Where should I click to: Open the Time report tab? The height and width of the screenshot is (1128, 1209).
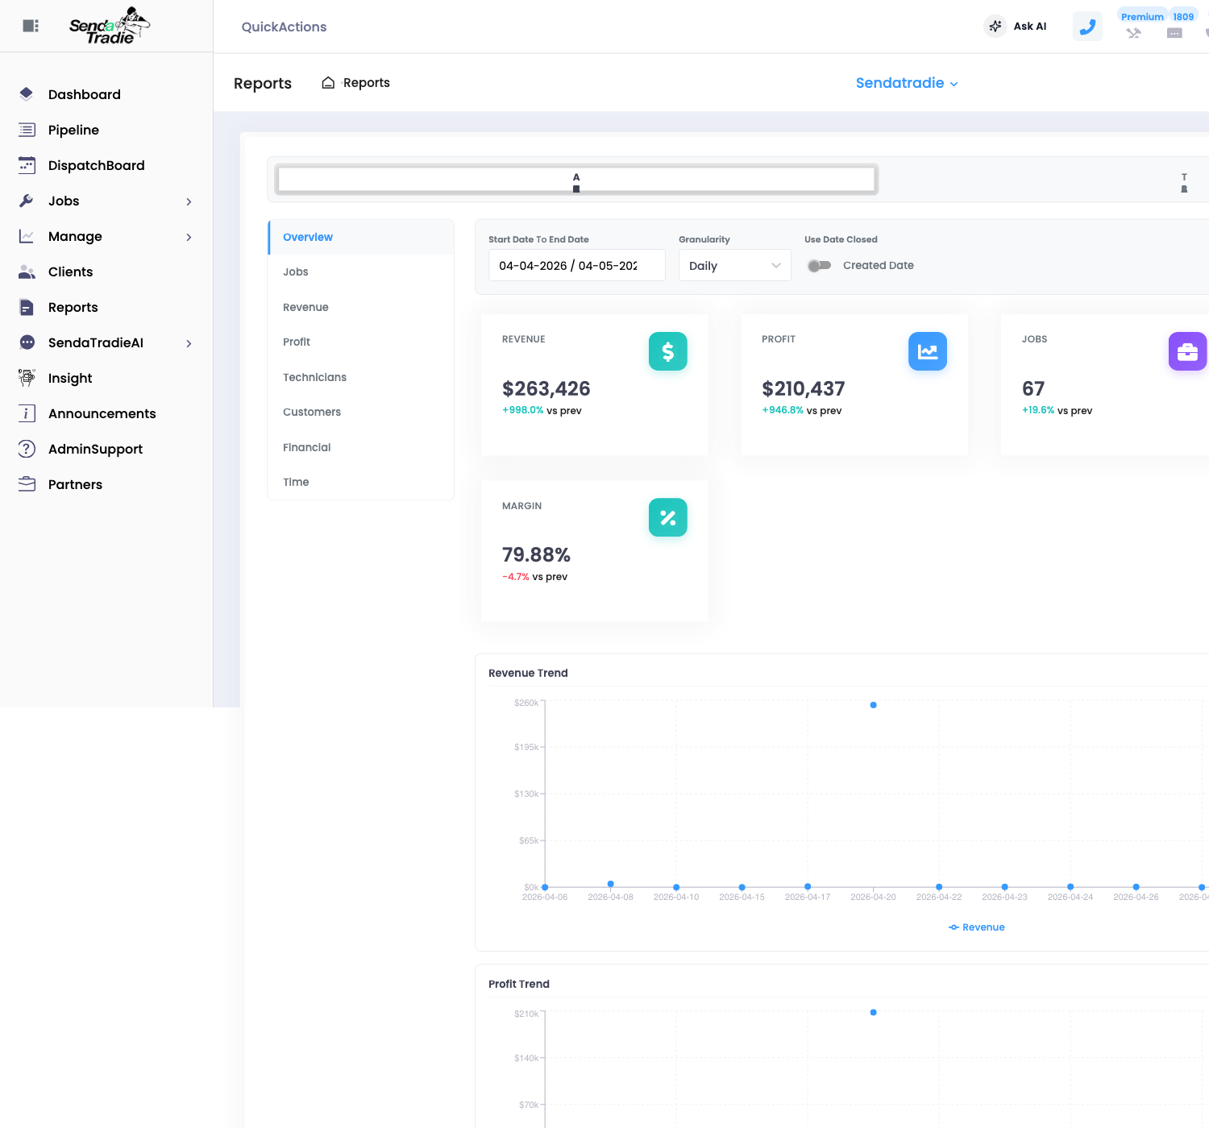pyautogui.click(x=361, y=482)
